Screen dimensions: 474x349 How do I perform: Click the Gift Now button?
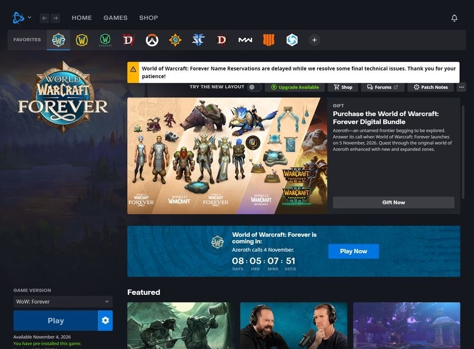tap(394, 203)
